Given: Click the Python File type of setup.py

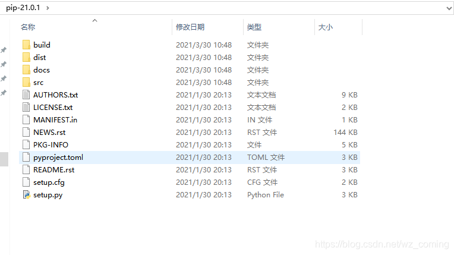Looking at the screenshot, I should point(266,195).
